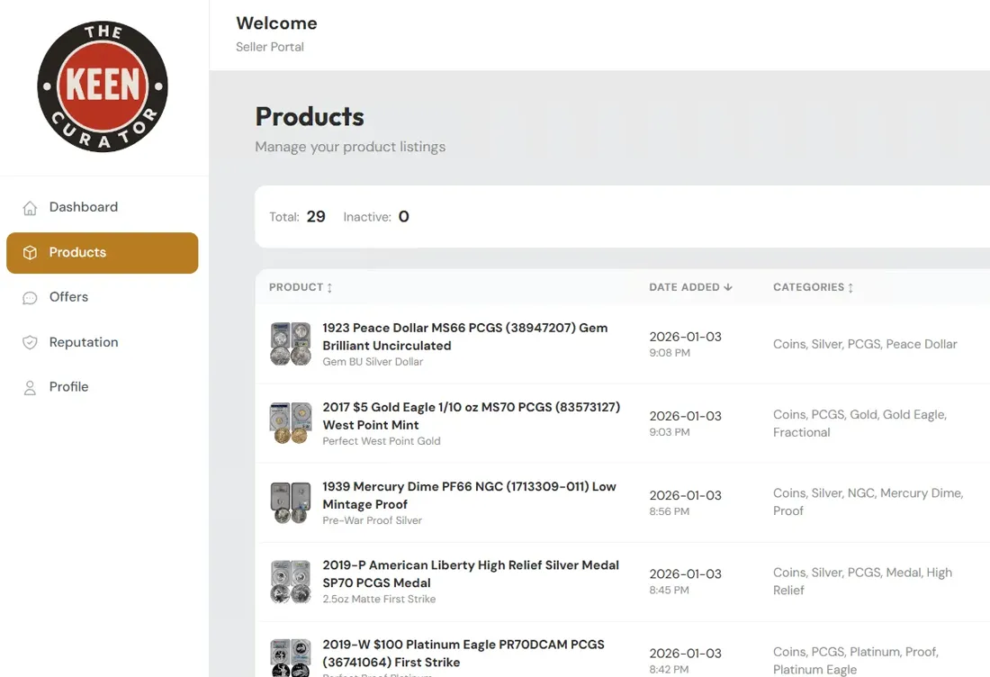Image resolution: width=990 pixels, height=677 pixels.
Task: Open the 1939 Mercury Dime PF66 listing title
Action: tap(469, 496)
